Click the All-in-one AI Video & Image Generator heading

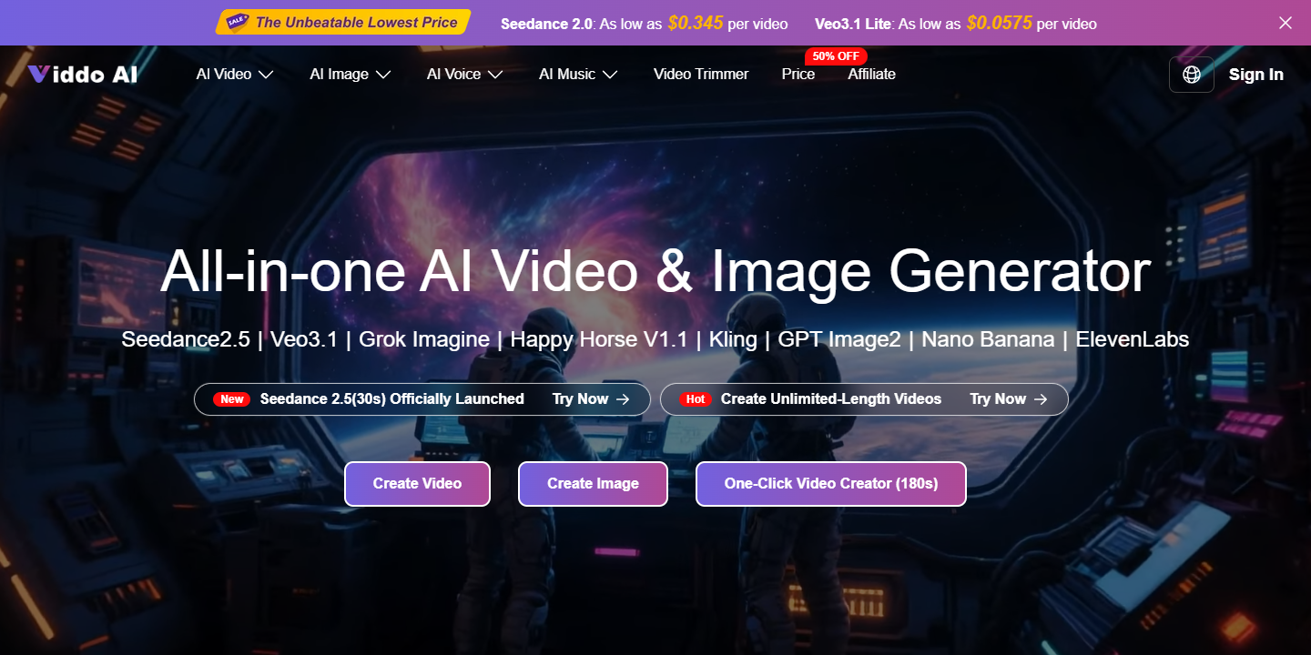655,272
